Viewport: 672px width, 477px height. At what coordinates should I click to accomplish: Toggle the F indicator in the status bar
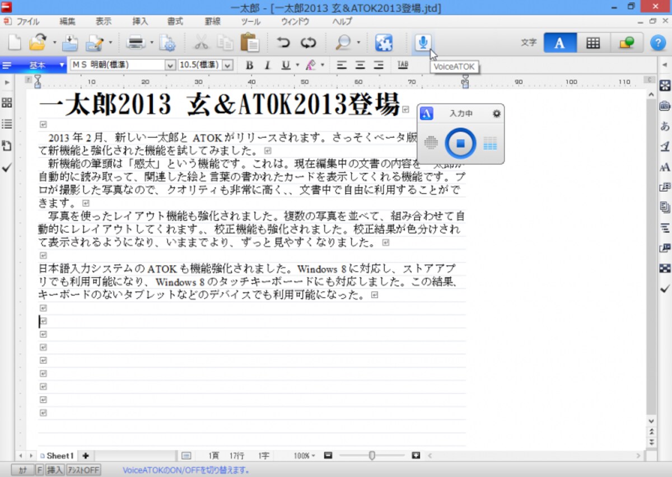40,470
